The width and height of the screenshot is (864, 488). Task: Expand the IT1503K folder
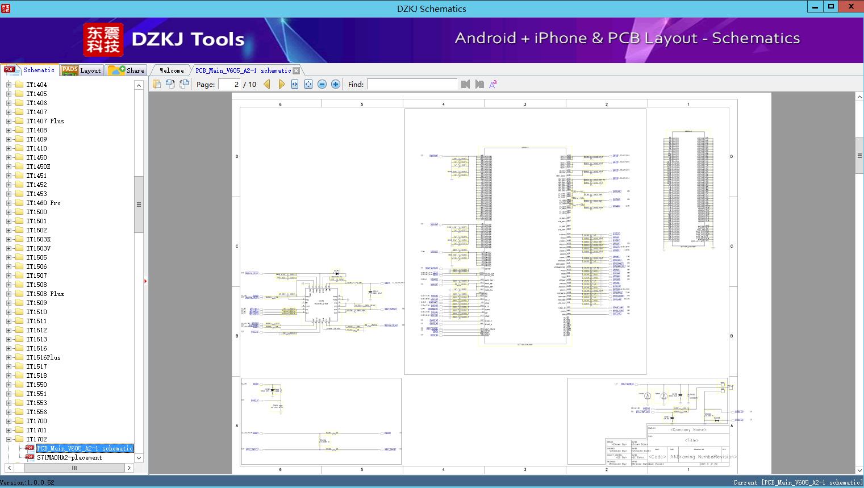pyautogui.click(x=9, y=239)
